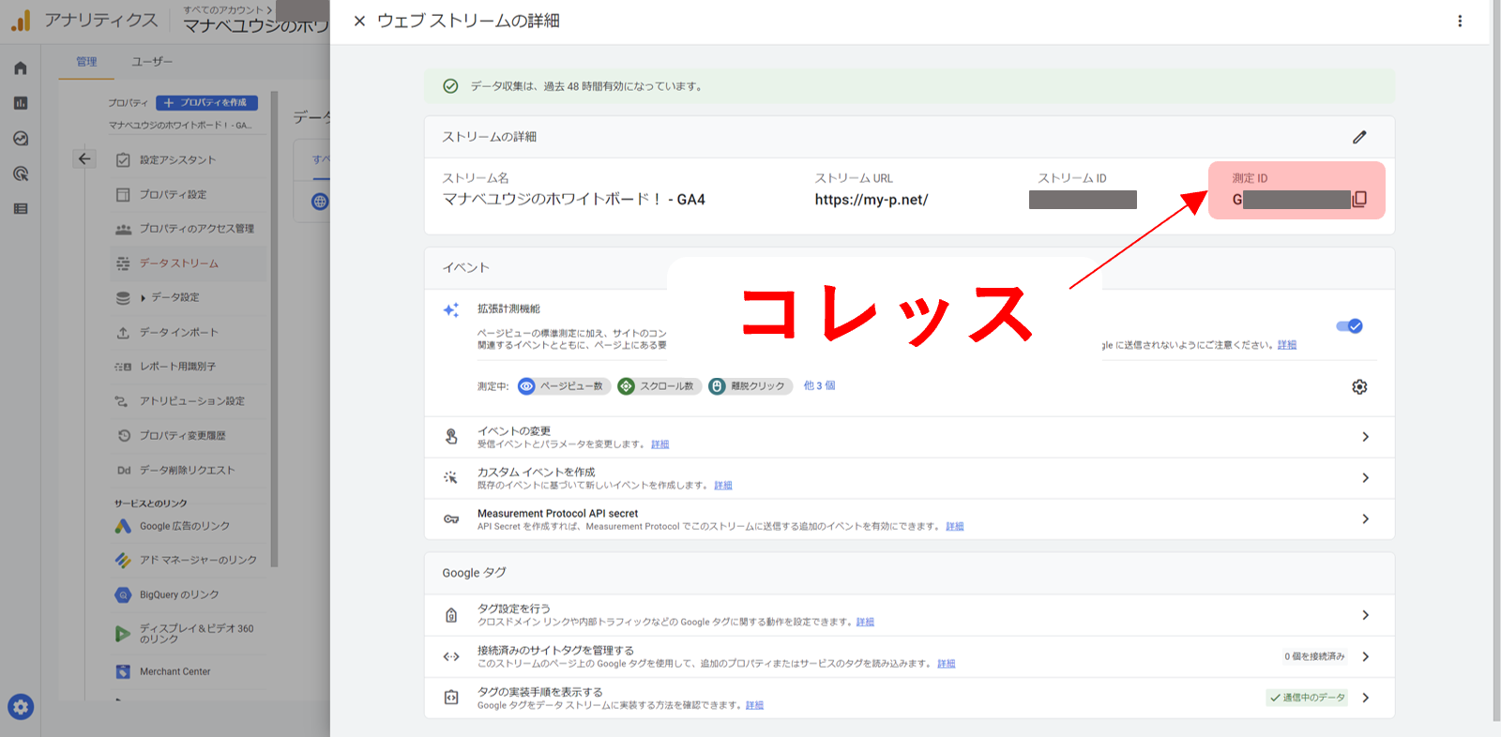Click the custom event sparkle-cursor icon
This screenshot has width=1501, height=737.
tap(451, 478)
